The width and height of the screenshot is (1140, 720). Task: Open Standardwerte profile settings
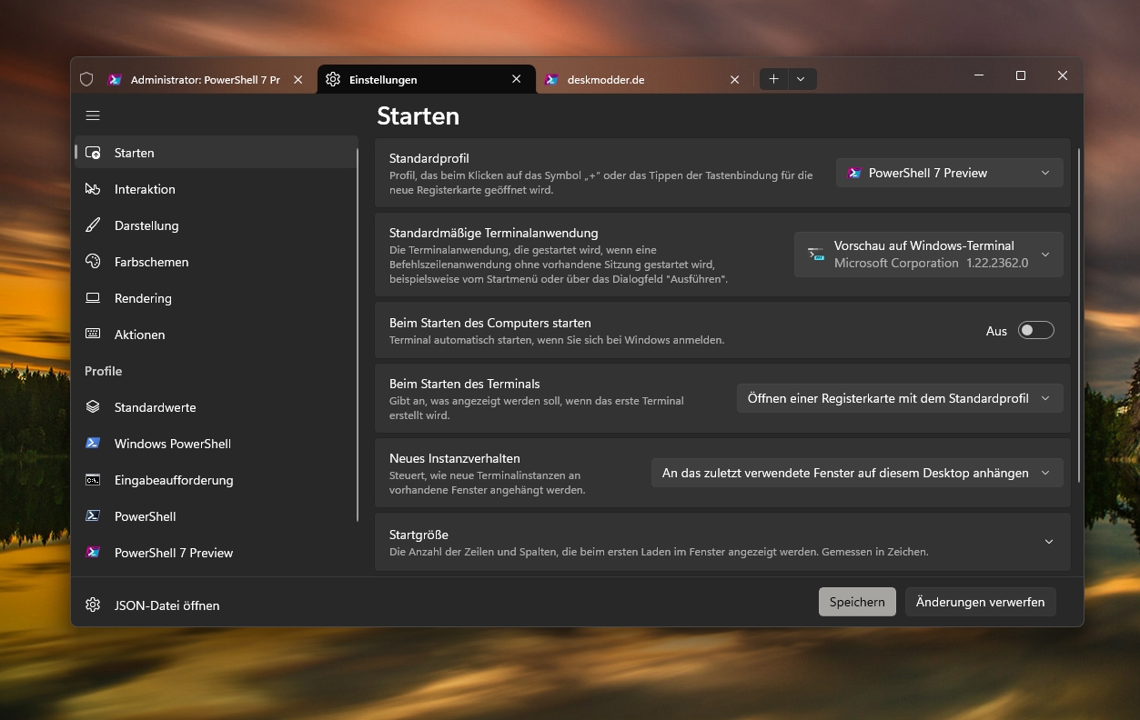tap(217, 407)
